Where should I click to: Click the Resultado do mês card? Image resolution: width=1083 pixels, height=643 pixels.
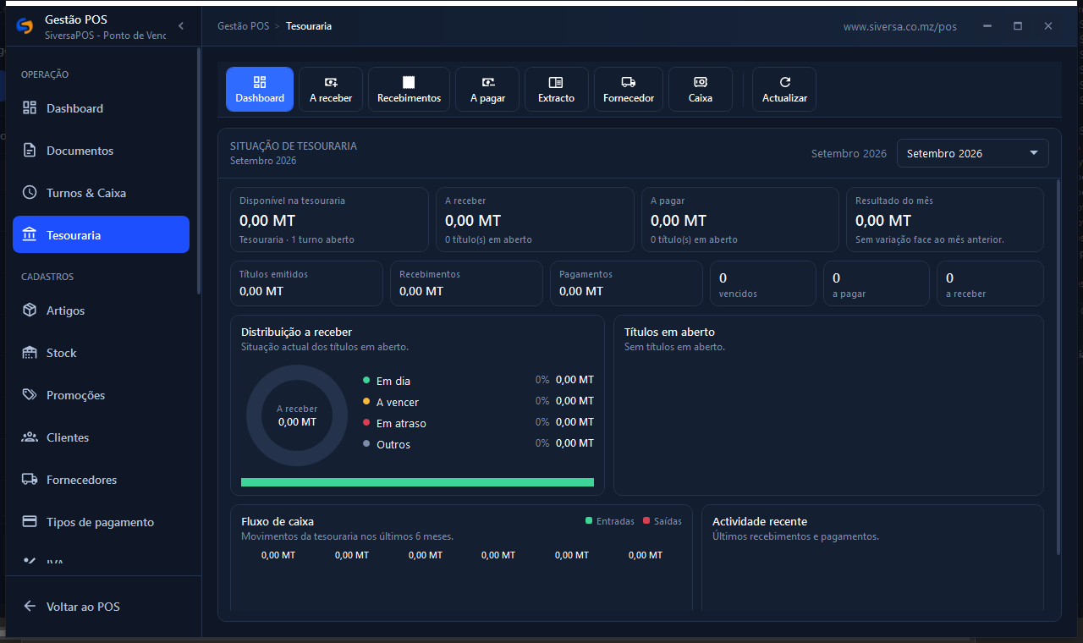[x=944, y=220]
